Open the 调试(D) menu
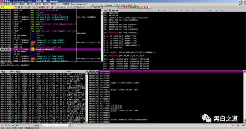246x130 pixels. (22, 4)
